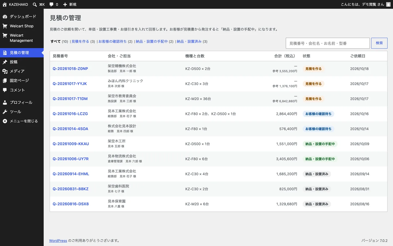393x246 pixels.
Task: Click the Welcart Management cart icon
Action: click(5, 35)
